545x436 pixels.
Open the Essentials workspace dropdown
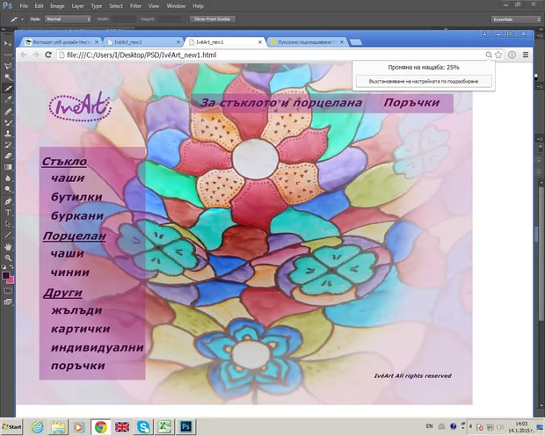tap(516, 19)
